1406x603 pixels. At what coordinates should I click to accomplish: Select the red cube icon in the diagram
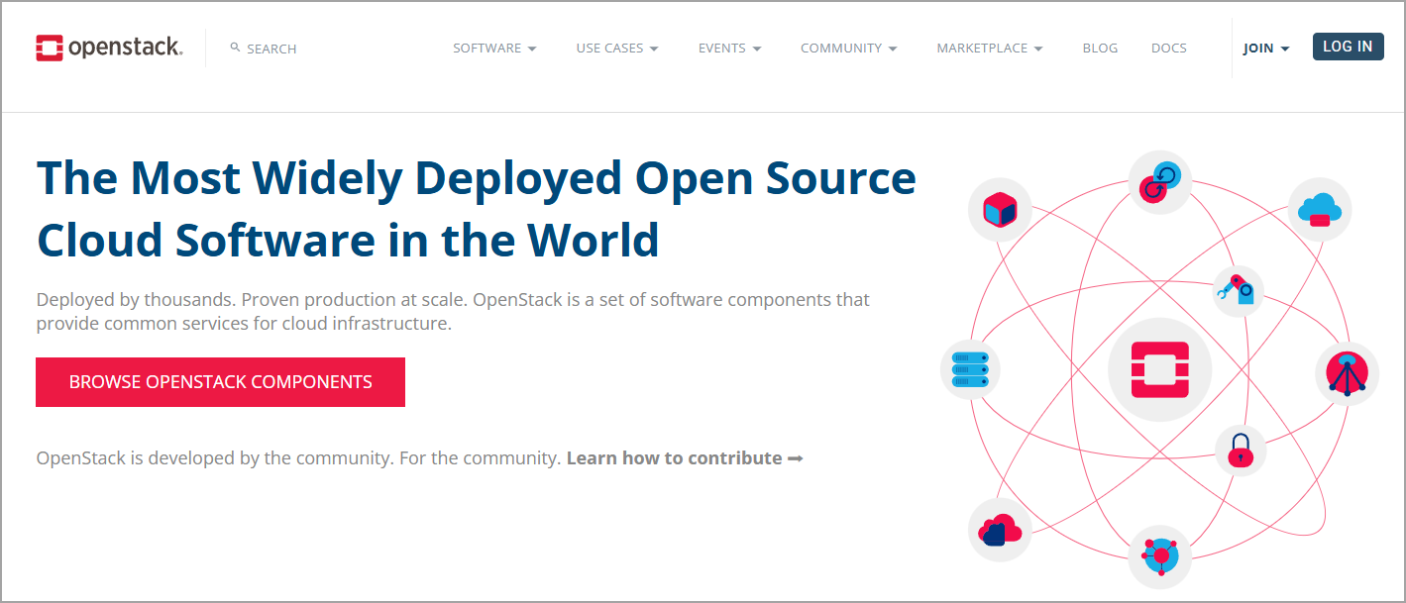(1000, 210)
